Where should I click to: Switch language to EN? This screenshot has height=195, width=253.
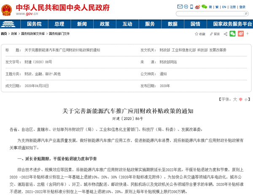224,7
